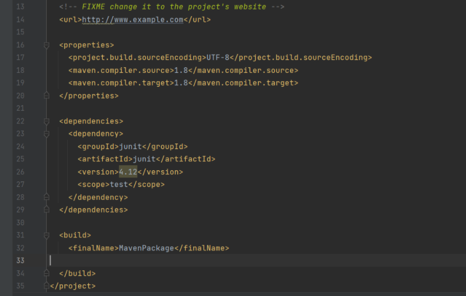The height and width of the screenshot is (296, 466).
Task: Click closing build tag
Action: point(77,273)
